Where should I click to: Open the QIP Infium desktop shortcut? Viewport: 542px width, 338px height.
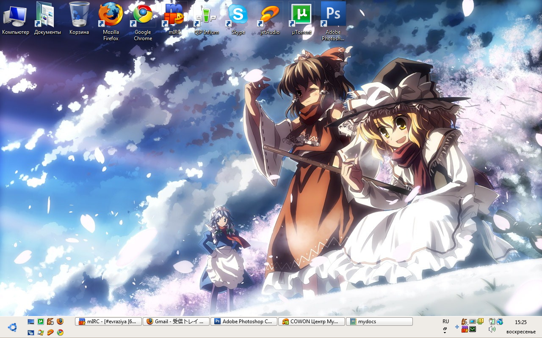pos(206,19)
